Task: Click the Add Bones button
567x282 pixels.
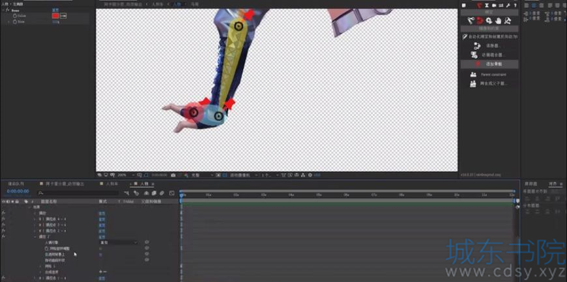Action: (x=489, y=64)
